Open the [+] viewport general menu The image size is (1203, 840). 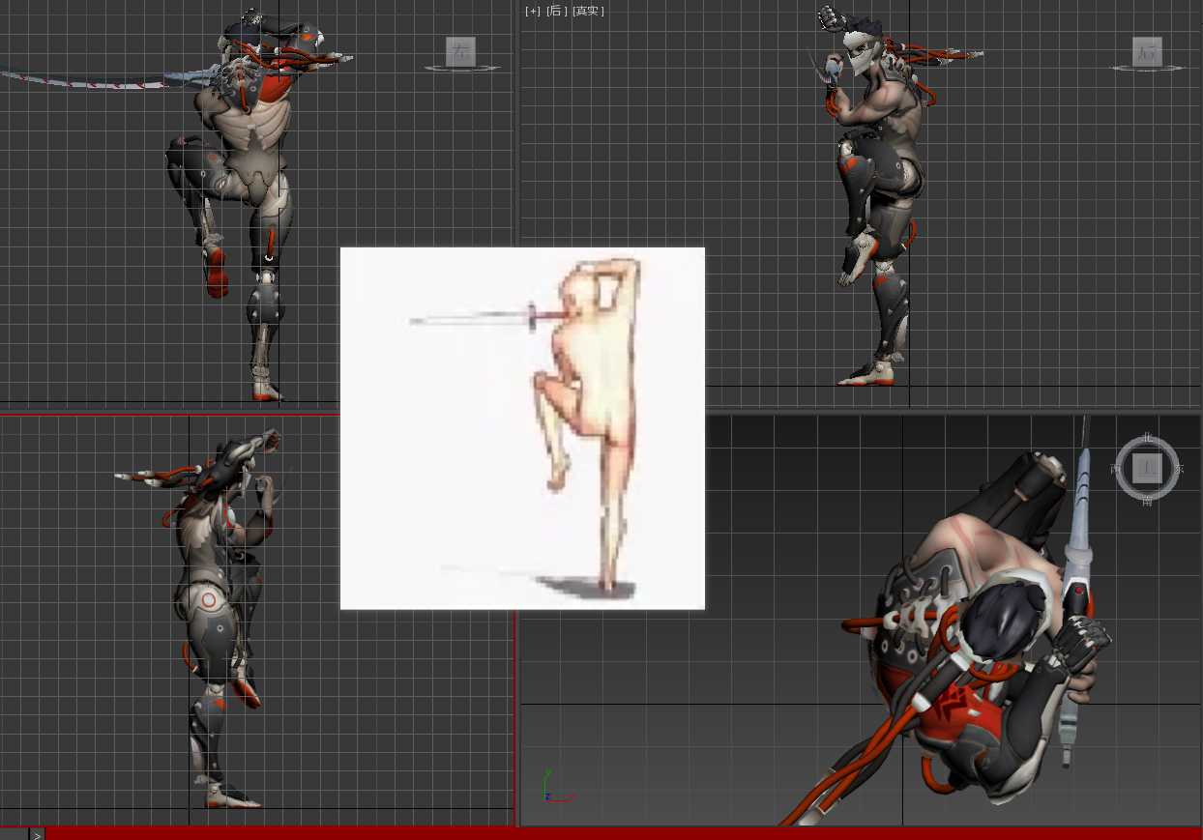533,12
